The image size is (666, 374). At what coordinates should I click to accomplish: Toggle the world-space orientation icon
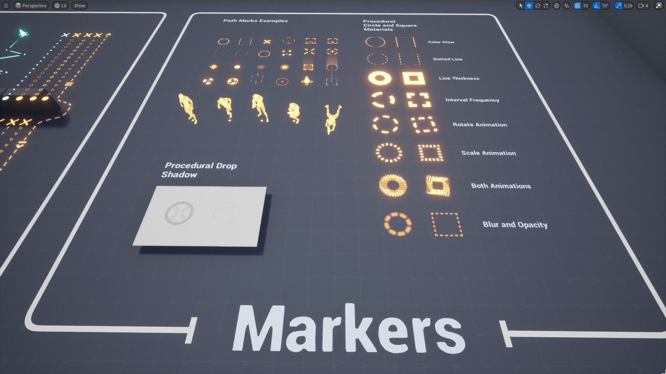click(557, 6)
